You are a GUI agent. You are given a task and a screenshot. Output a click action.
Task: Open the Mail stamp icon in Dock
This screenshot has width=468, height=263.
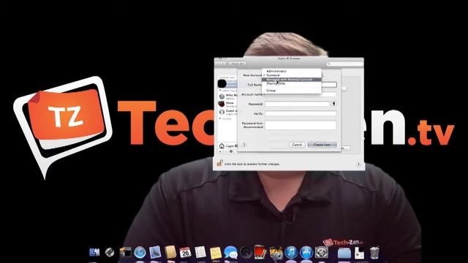click(x=155, y=252)
